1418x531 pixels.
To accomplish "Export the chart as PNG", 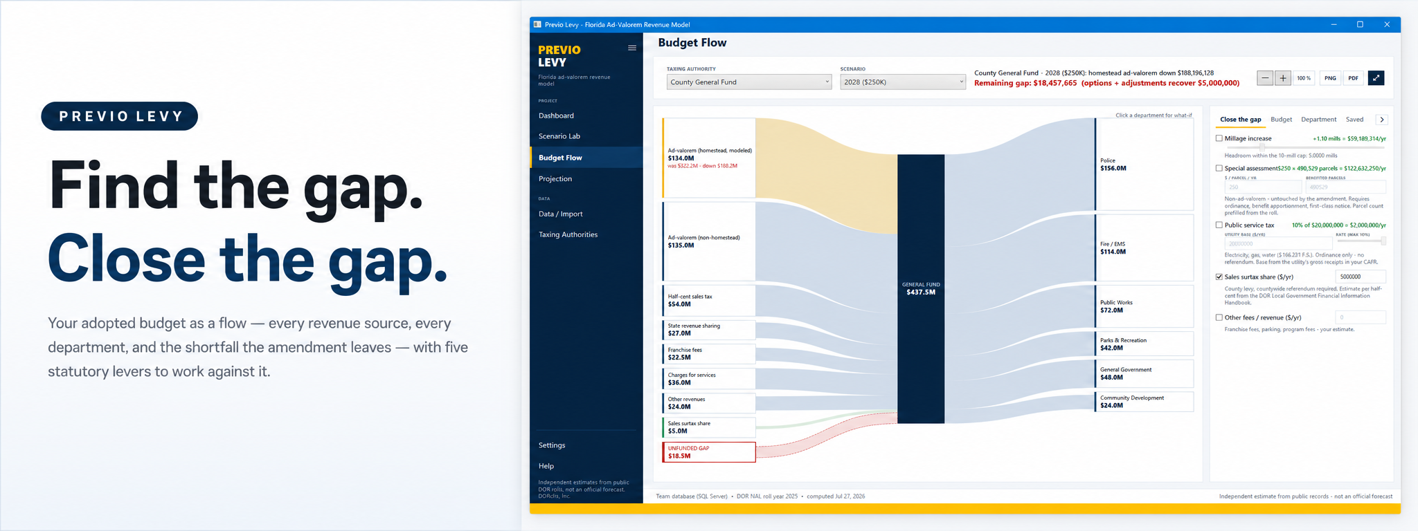I will point(1330,78).
